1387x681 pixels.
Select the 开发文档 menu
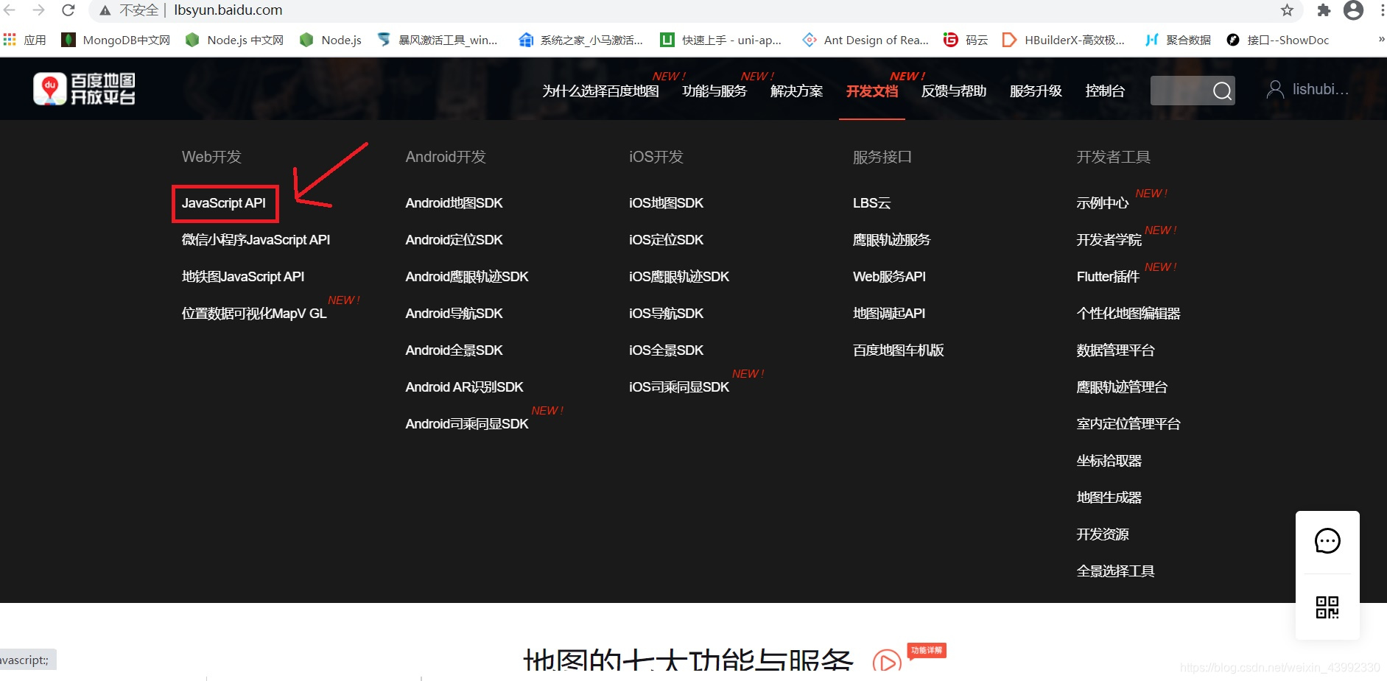point(872,91)
